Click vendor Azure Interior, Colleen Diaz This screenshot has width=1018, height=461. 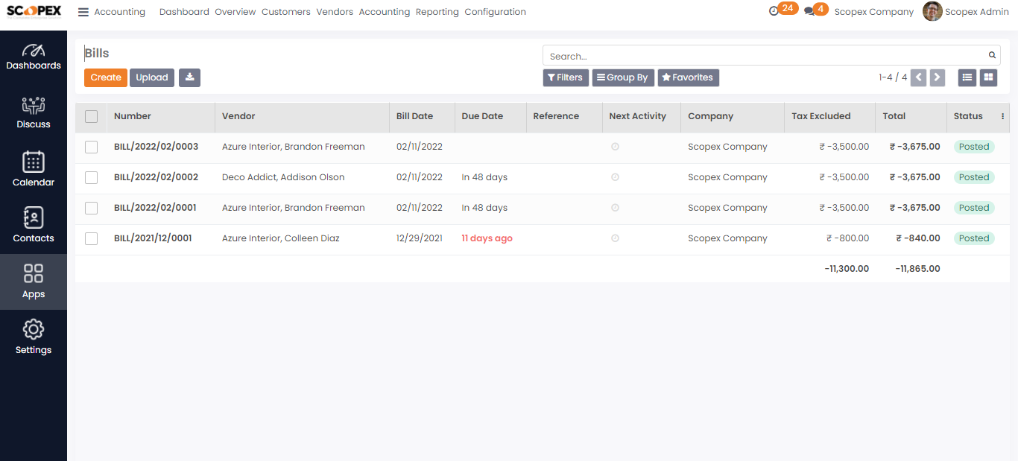click(281, 238)
